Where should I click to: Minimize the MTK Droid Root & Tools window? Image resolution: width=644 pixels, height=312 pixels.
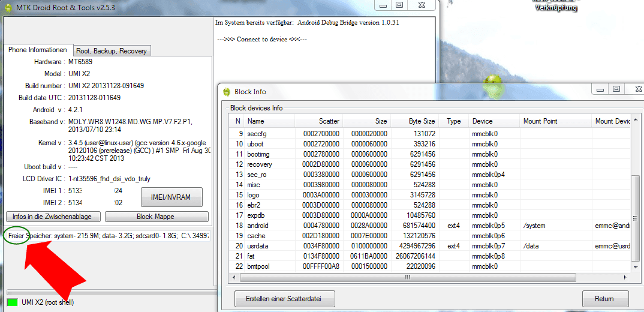[x=383, y=5]
